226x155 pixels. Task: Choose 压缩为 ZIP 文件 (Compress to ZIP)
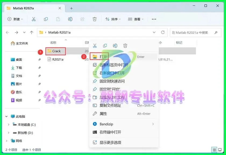124,97
